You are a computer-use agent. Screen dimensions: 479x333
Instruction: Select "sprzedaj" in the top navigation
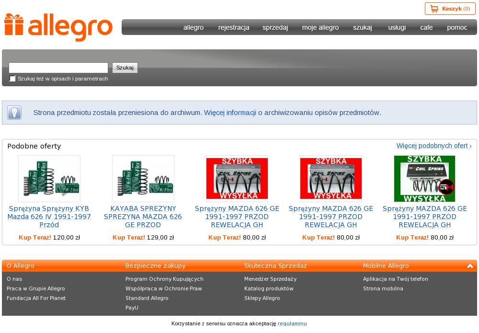275,27
